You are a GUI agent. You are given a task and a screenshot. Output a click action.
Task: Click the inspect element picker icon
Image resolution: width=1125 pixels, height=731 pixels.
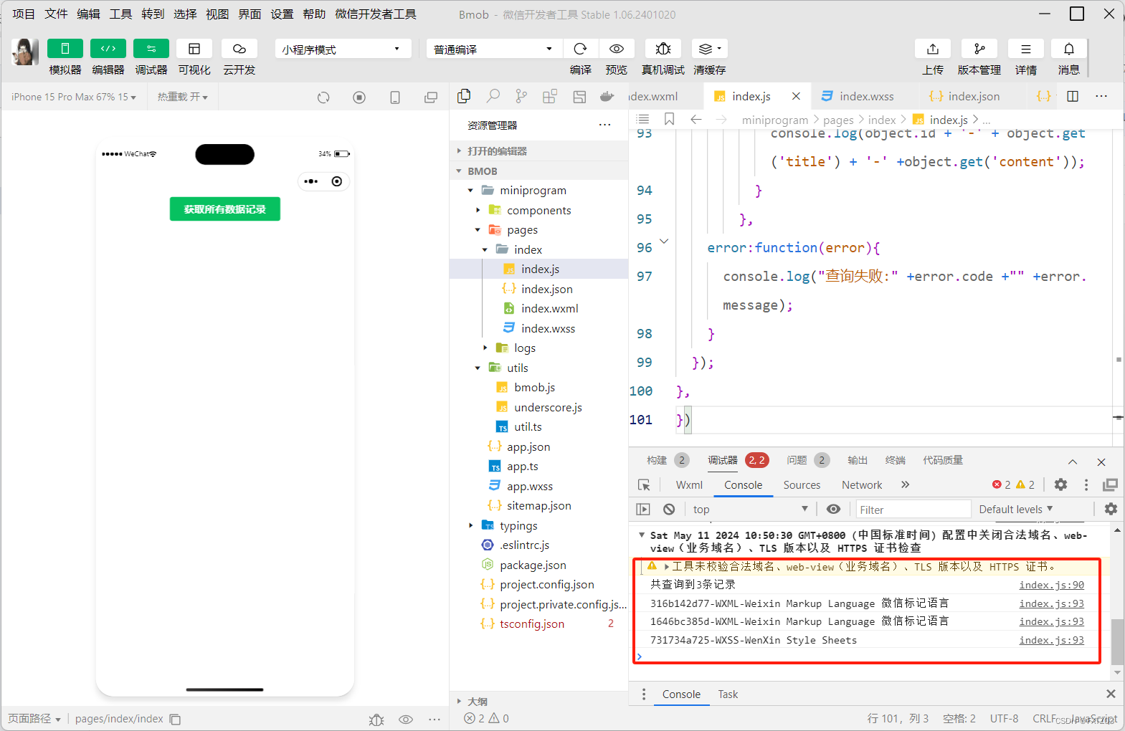pos(644,485)
